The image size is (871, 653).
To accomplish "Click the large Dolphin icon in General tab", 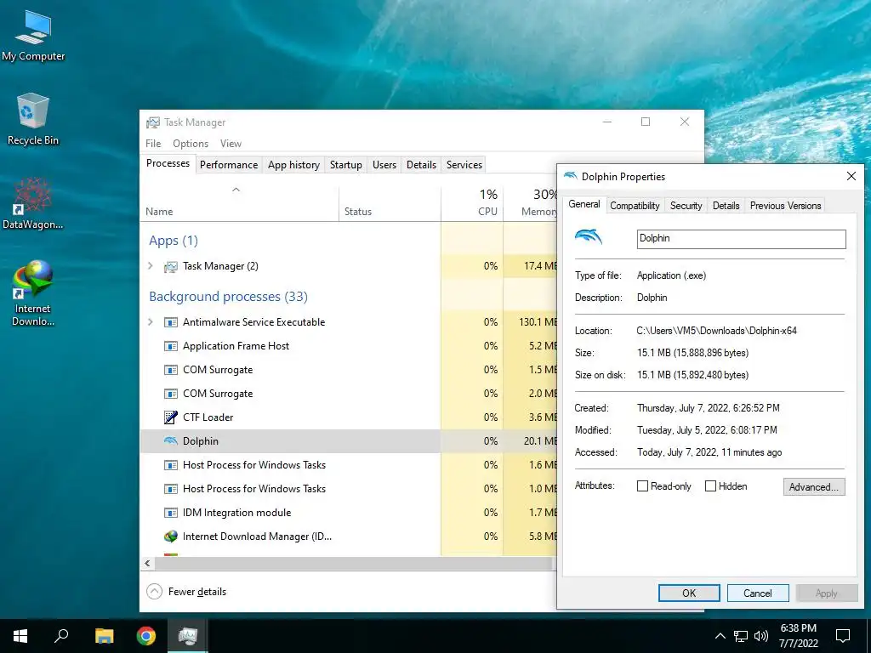I will coord(589,237).
